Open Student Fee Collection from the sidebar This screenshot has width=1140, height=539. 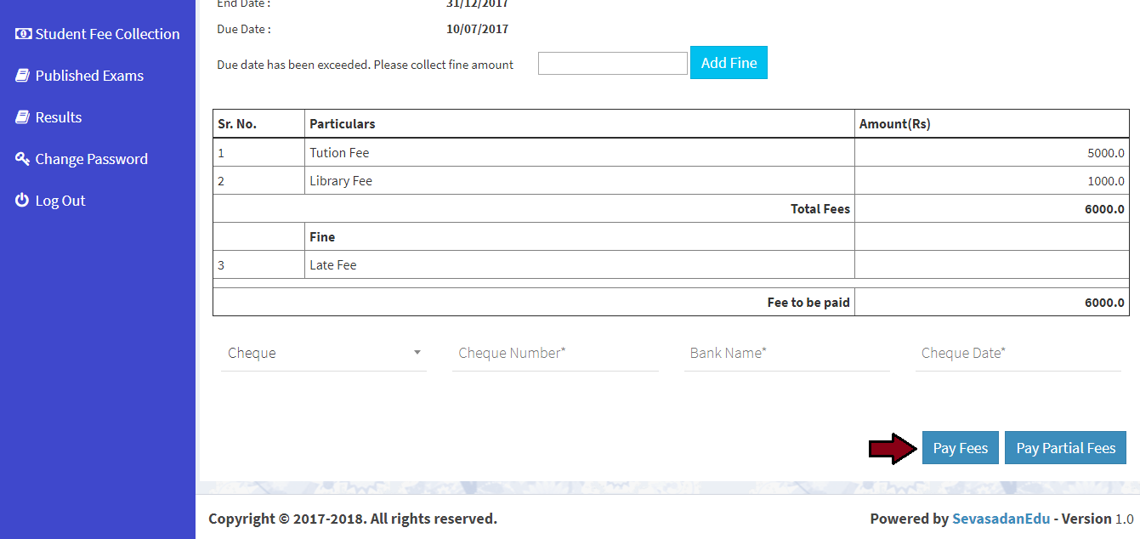click(107, 34)
